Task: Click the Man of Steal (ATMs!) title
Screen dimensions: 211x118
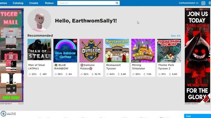Action: 37,67
